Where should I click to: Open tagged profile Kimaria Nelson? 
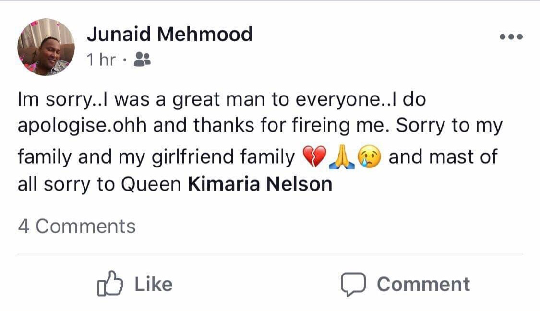pos(260,184)
